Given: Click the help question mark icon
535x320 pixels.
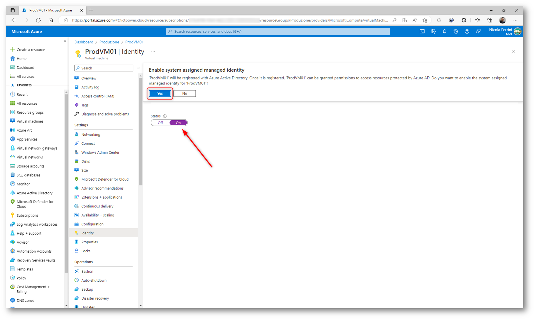Looking at the screenshot, I should (467, 32).
